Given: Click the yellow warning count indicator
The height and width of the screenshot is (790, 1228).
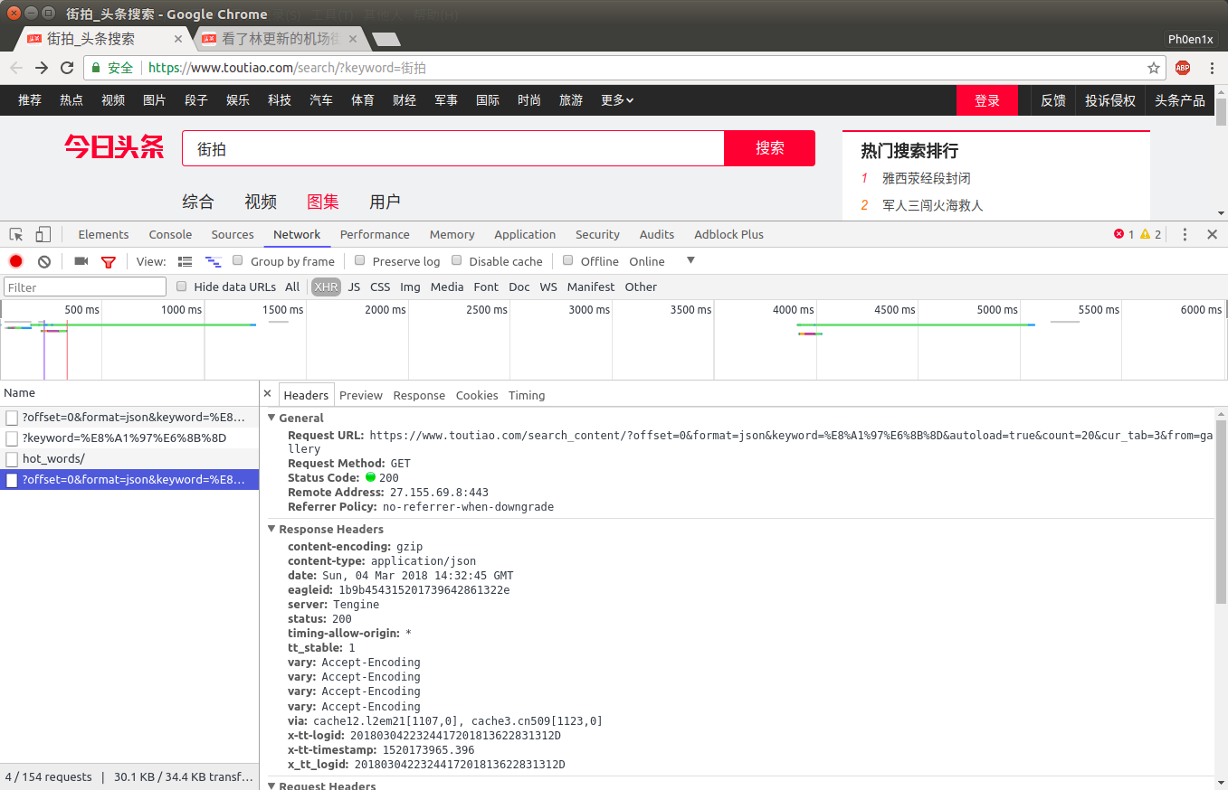Looking at the screenshot, I should click(1150, 234).
